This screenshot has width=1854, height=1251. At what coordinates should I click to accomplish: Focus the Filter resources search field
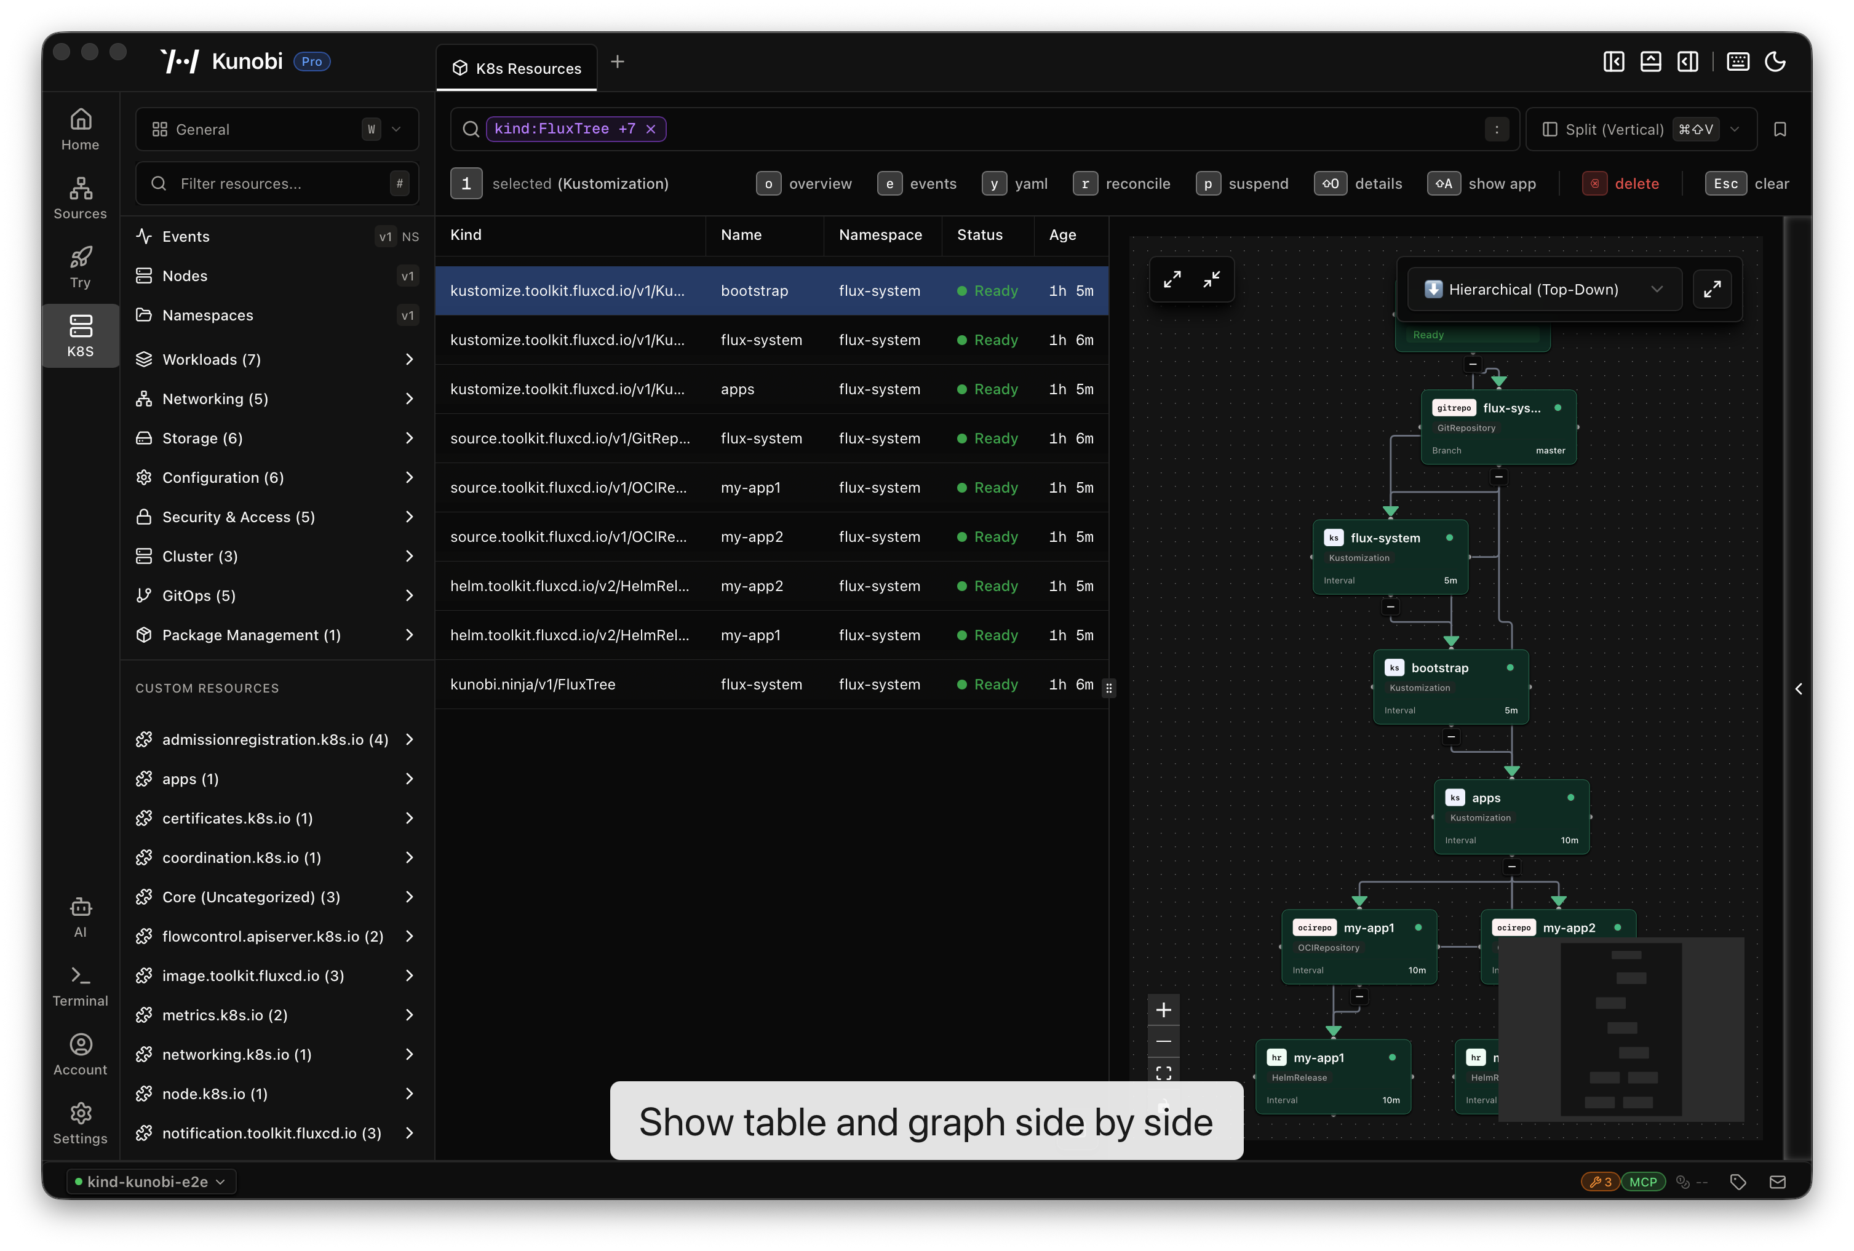coord(276,183)
